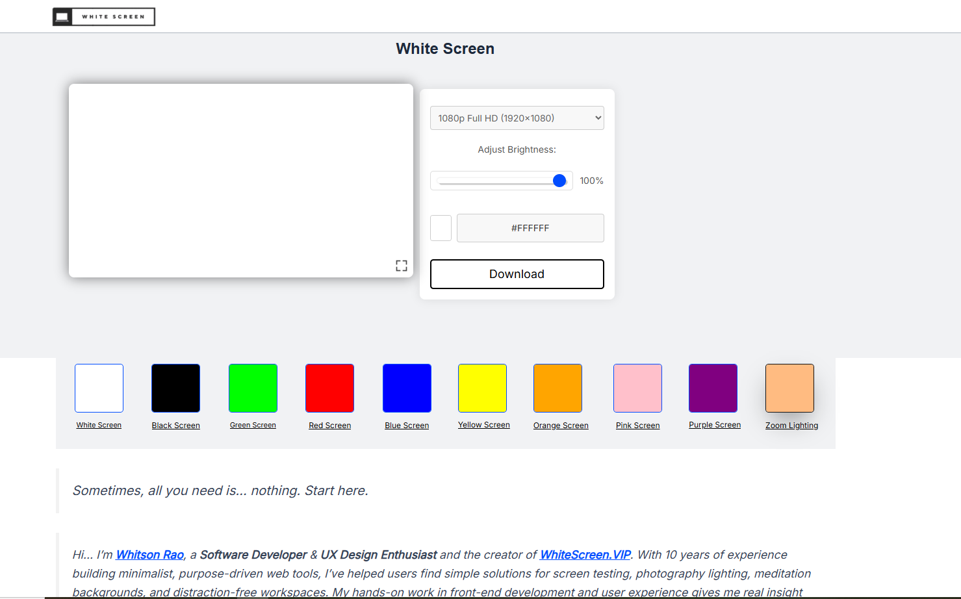Open the Zoom Lighting option

pyautogui.click(x=789, y=388)
